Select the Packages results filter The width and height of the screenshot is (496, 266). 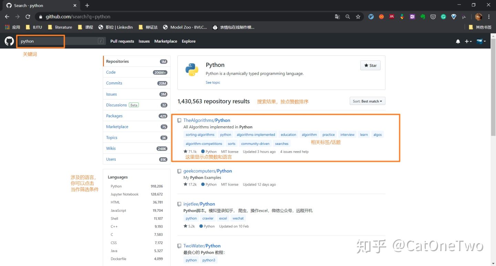(136, 116)
